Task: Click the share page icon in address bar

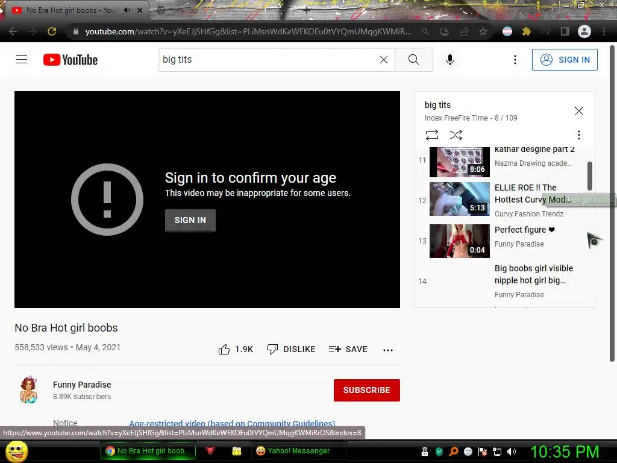Action: [x=464, y=31]
